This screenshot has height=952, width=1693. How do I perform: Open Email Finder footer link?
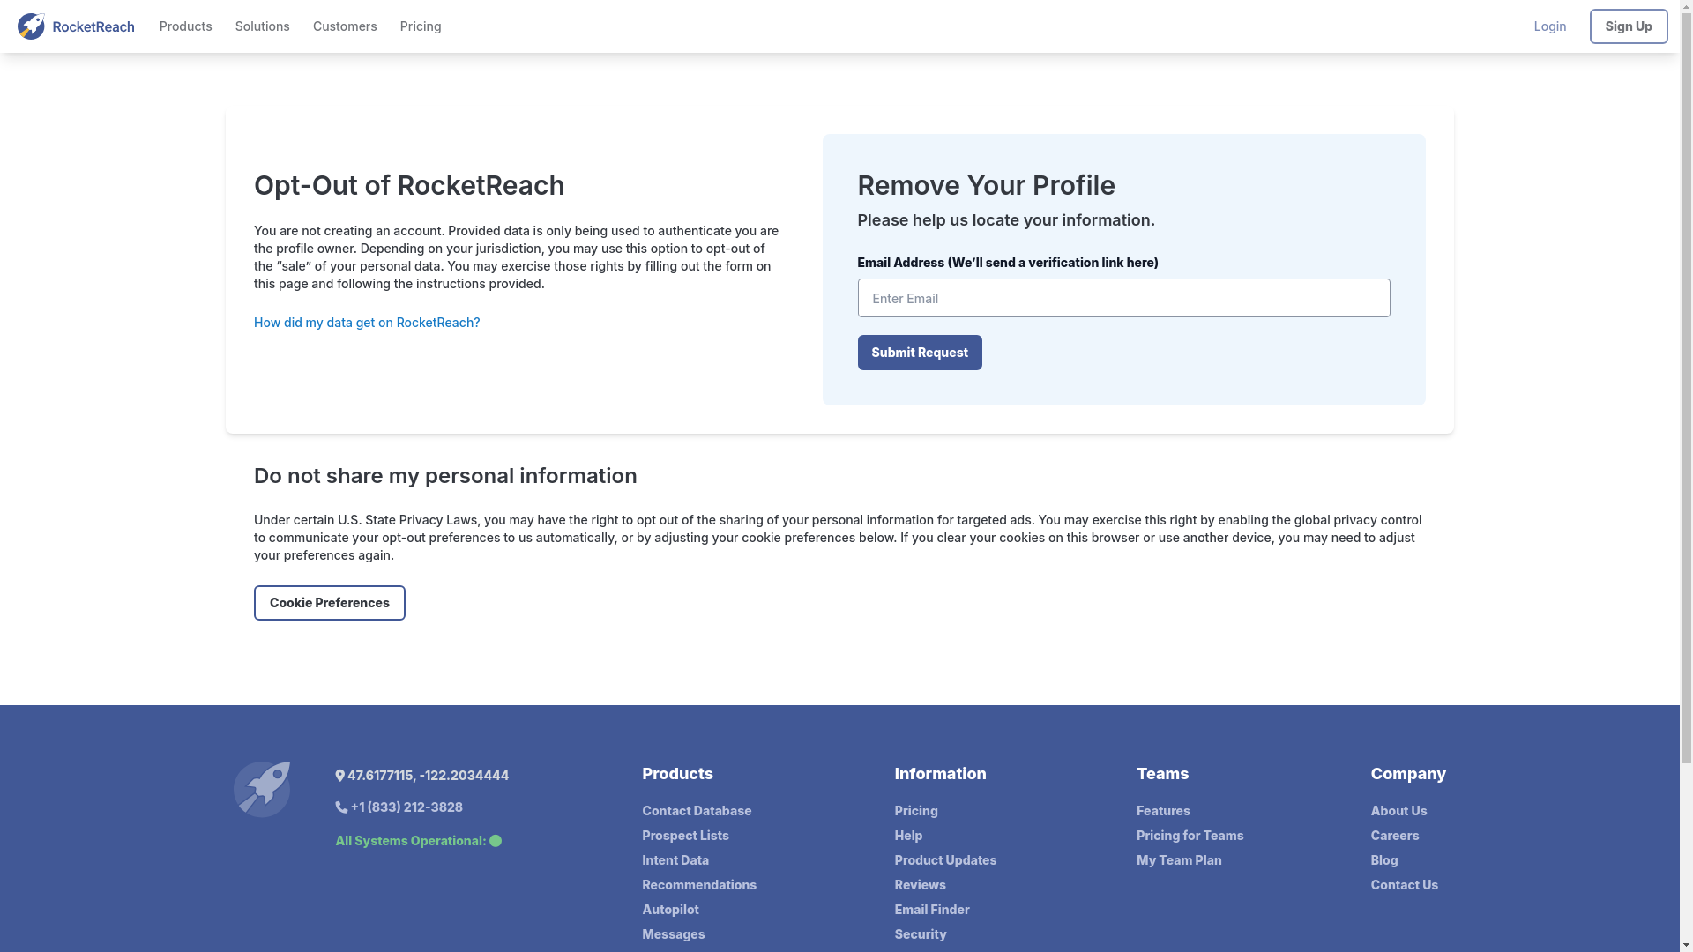932,910
